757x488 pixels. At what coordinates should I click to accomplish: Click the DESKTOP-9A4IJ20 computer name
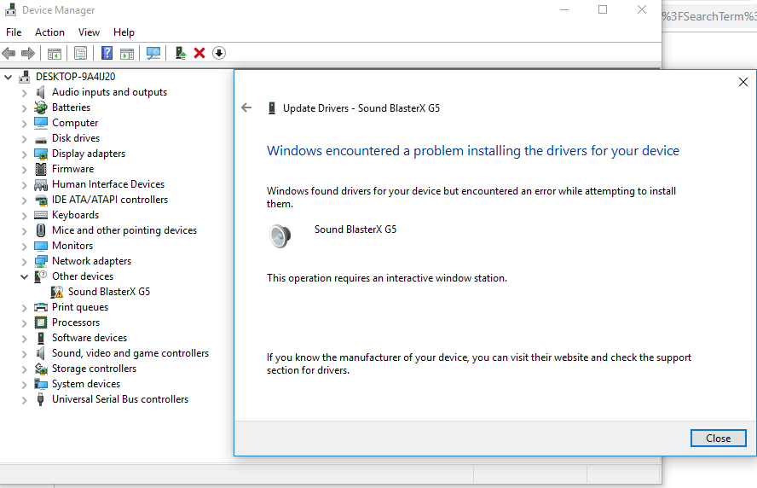[75, 77]
